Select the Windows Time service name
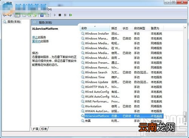The image size is (189, 138). tap(95, 77)
